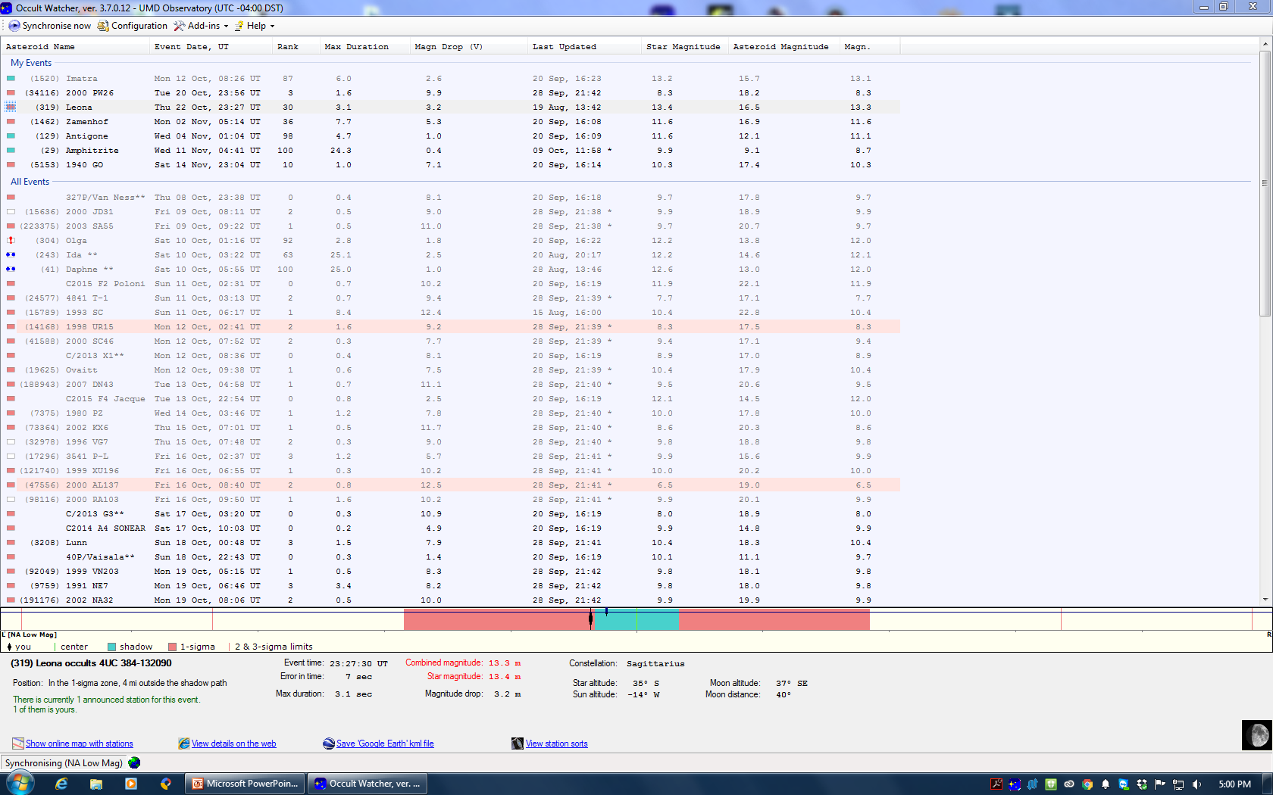Click the blue dots icon beside Ida
This screenshot has width=1273, height=795.
[x=11, y=255]
